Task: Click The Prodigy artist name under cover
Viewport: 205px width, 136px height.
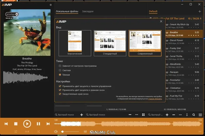Action: tap(27, 63)
